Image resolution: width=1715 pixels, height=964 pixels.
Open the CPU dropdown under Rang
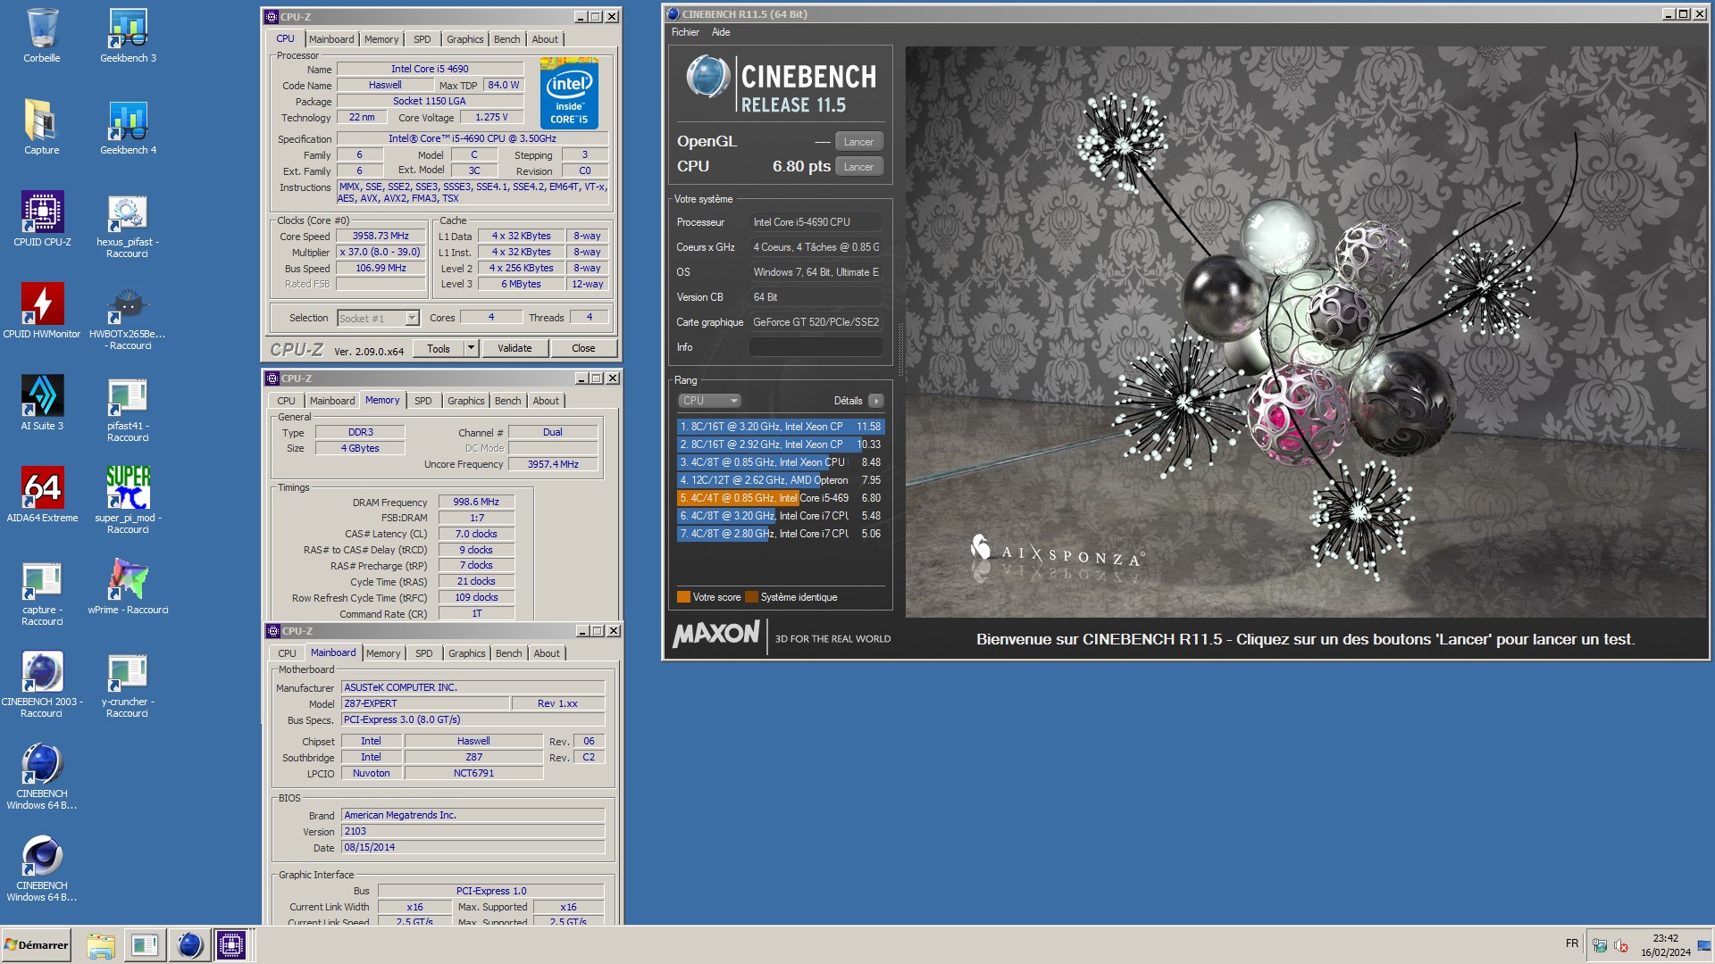(x=710, y=401)
